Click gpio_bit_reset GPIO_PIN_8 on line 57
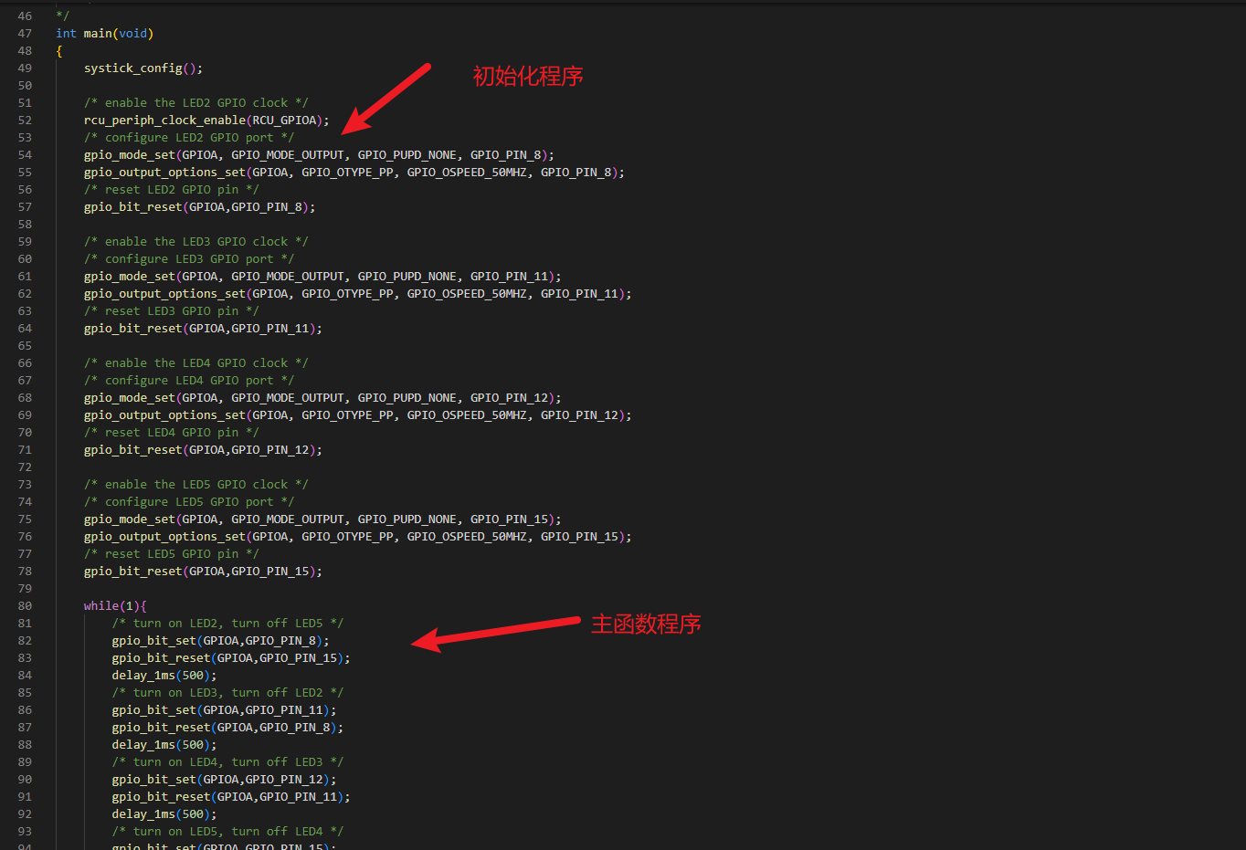 click(x=200, y=207)
